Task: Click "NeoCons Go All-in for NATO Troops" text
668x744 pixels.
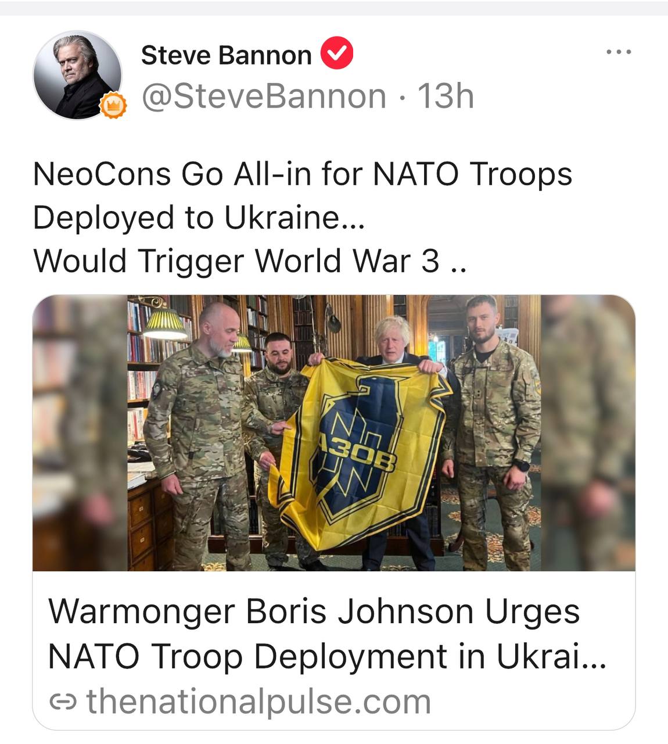Action: tap(303, 174)
